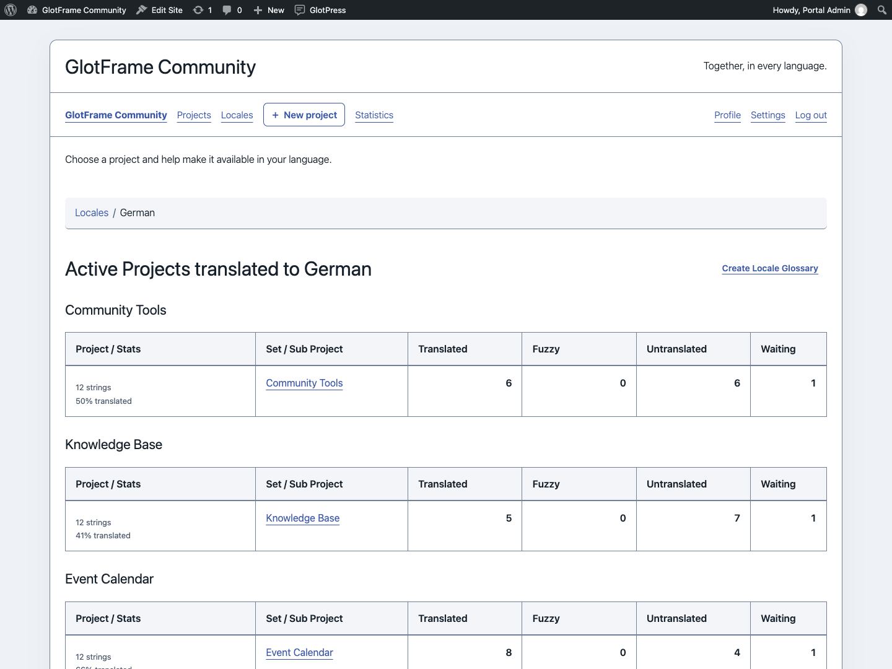Click the Translated count 6 for Community Tools
This screenshot has height=669, width=892.
coord(509,383)
